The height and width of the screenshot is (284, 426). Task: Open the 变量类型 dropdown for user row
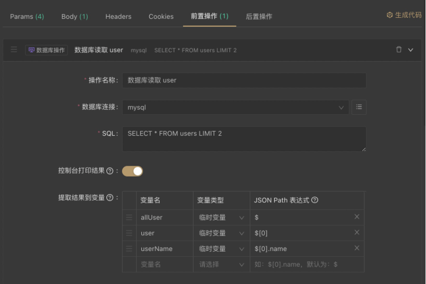[222, 233]
